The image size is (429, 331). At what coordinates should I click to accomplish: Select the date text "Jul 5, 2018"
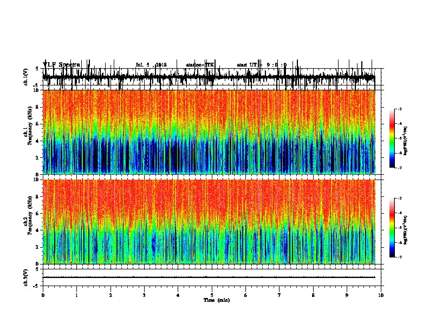point(151,65)
